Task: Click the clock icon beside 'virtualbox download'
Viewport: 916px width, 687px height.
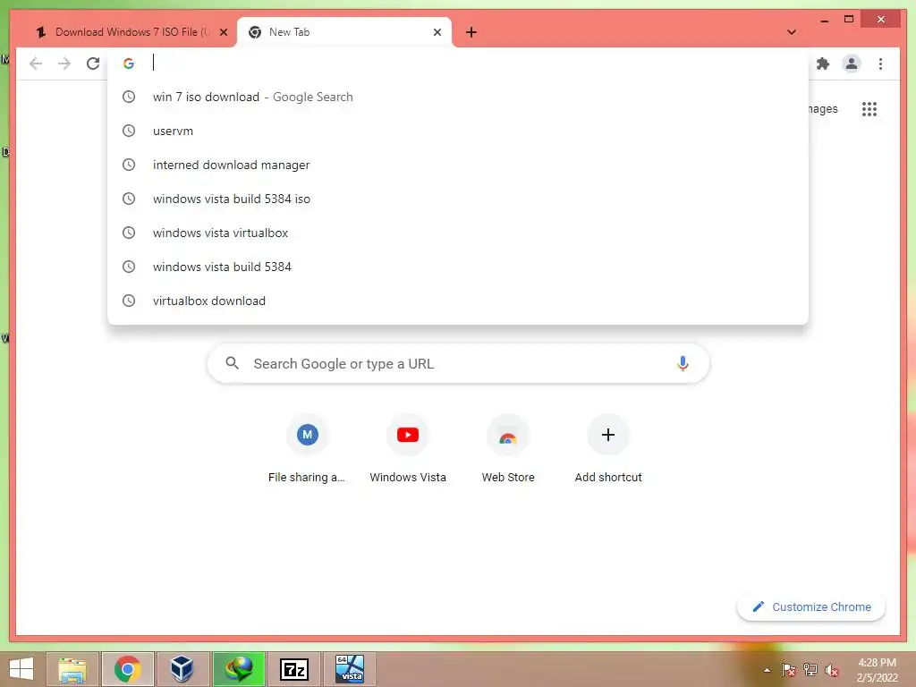Action: point(129,301)
